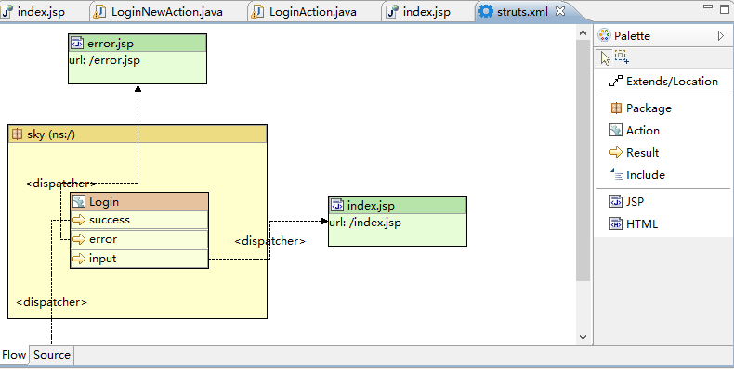Close the struts.xml editor tab
Image resolution: width=734 pixels, height=369 pixels.
coord(560,11)
